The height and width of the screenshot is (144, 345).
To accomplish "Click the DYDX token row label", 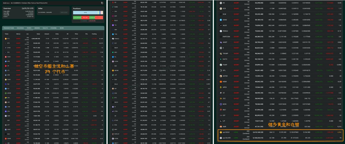I will pyautogui.click(x=9, y=48).
